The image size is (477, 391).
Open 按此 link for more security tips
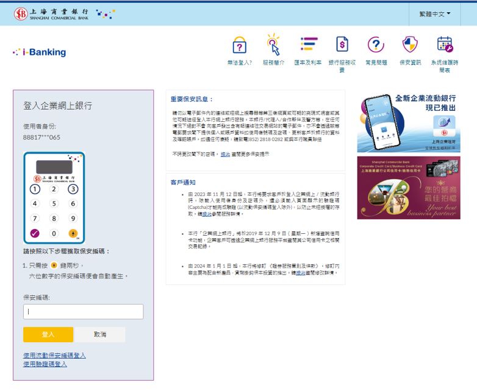225,155
